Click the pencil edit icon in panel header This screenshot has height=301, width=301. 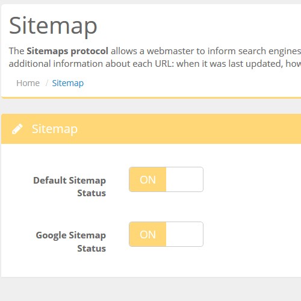[x=17, y=129]
